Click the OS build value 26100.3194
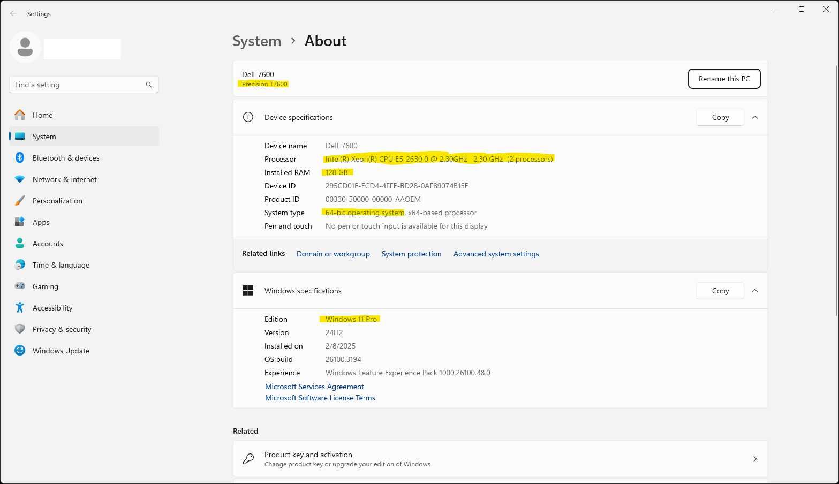 [343, 359]
